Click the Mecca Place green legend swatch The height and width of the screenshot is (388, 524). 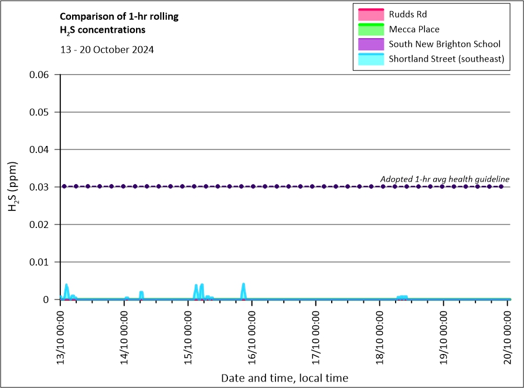[x=369, y=29]
